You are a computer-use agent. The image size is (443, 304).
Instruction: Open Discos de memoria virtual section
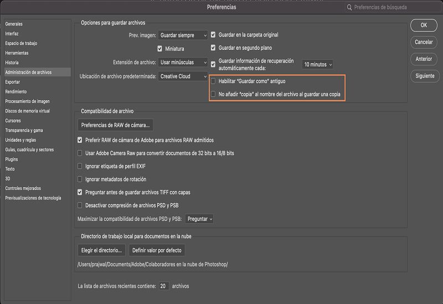[x=37, y=111]
